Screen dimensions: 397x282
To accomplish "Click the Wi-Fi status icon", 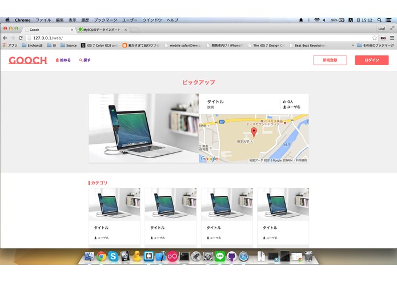I will pyautogui.click(x=316, y=20).
